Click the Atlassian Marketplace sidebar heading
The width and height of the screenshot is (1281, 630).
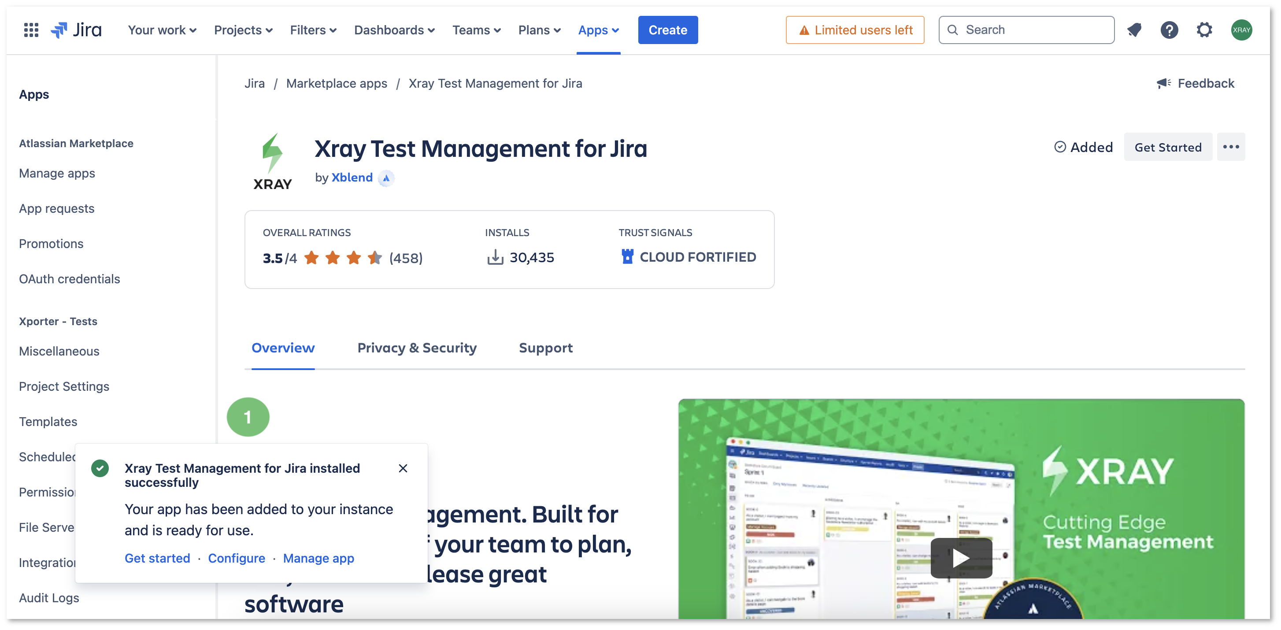click(x=76, y=144)
